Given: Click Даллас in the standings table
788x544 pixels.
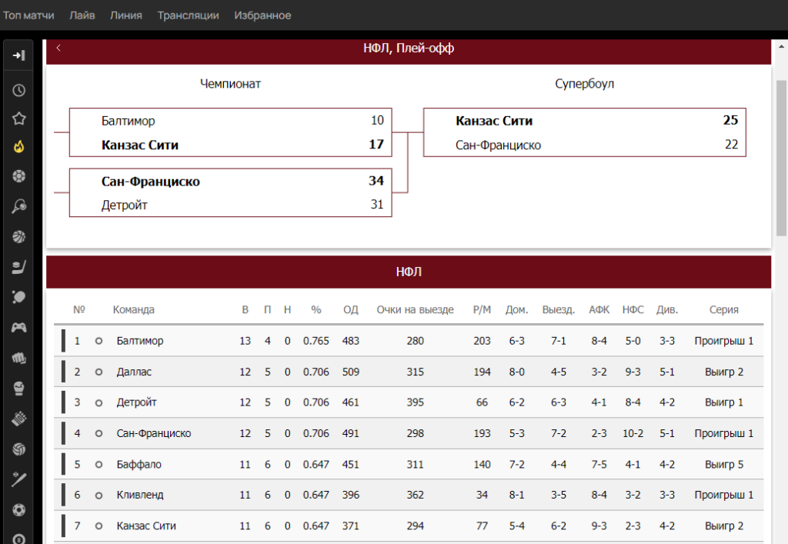Looking at the screenshot, I should (x=134, y=372).
